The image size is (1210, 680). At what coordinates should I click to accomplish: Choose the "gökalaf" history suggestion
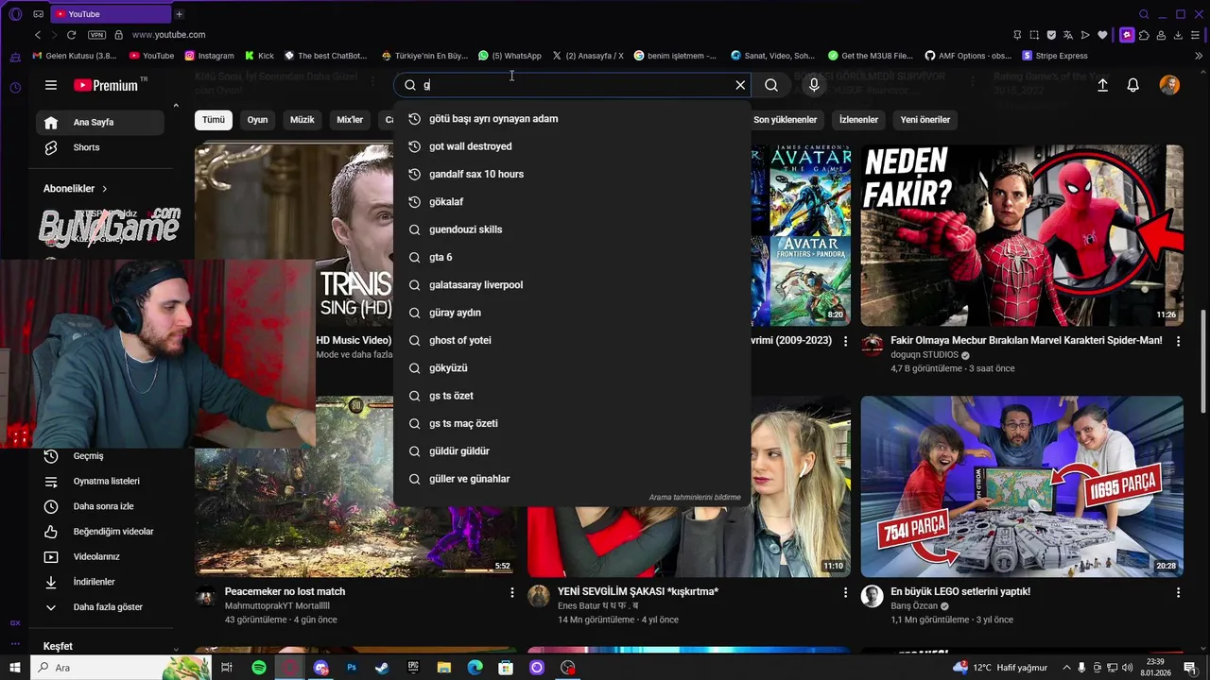(572, 202)
